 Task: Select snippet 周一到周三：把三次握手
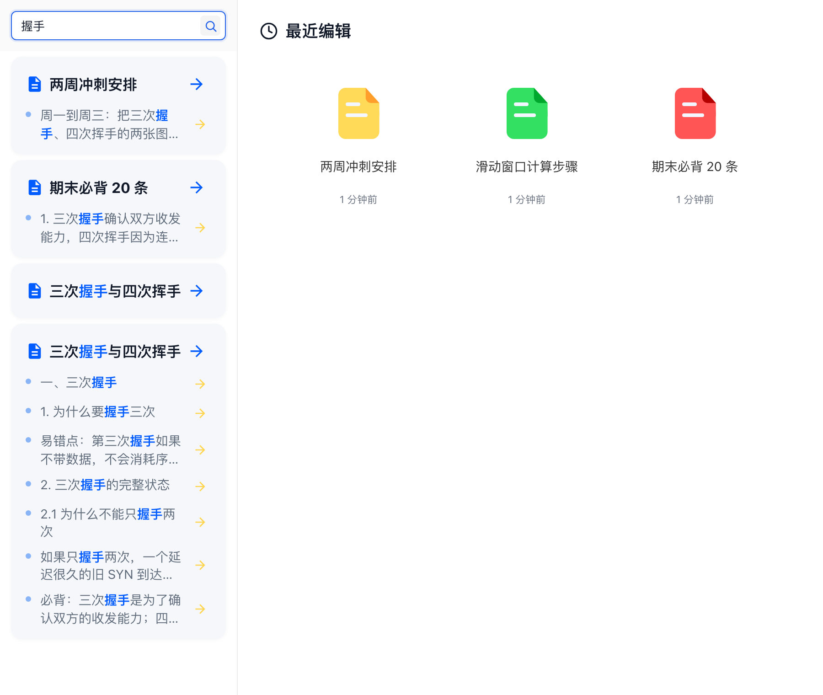pyautogui.click(x=109, y=124)
